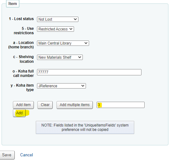Save the item form
The height and width of the screenshot is (162, 170).
click(x=7, y=155)
